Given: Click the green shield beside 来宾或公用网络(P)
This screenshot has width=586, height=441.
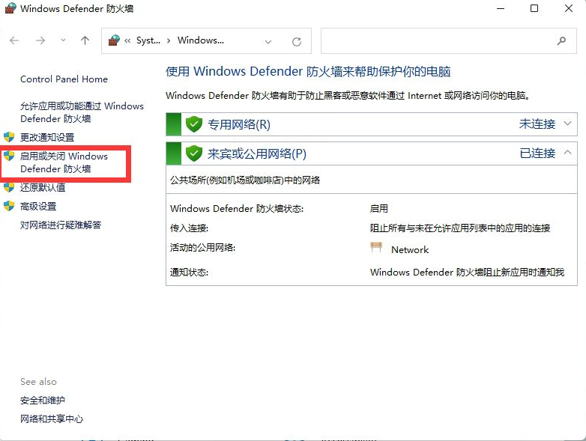Looking at the screenshot, I should (x=194, y=153).
